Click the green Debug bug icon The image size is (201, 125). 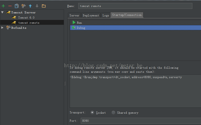[74, 27]
